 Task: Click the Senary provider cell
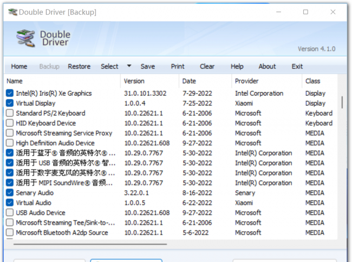245,193
